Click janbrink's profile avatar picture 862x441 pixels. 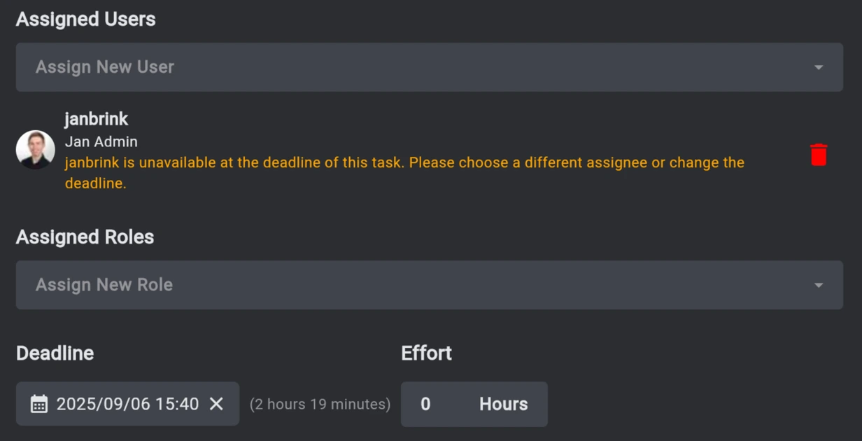[x=35, y=150]
